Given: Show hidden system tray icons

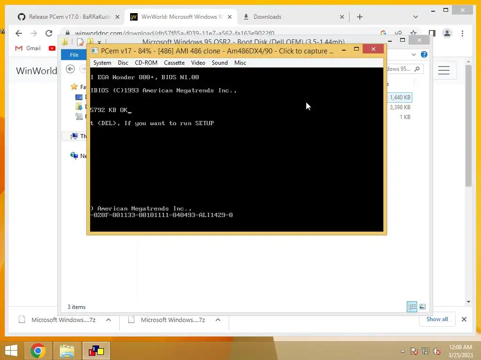Looking at the screenshot, I should tap(403, 351).
